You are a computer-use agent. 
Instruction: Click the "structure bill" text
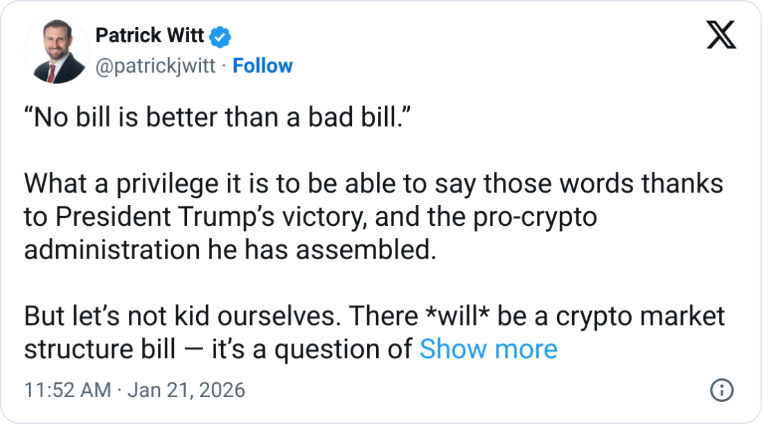(100, 349)
